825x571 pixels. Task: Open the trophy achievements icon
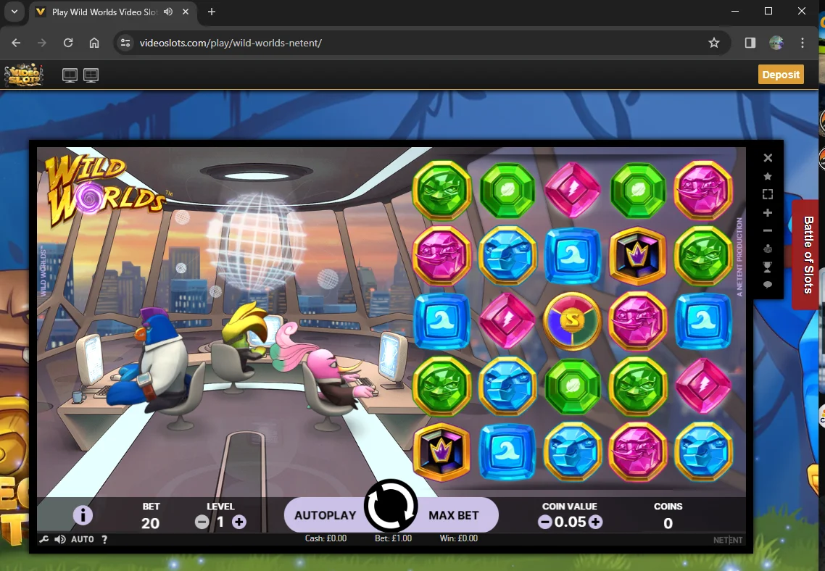768,267
